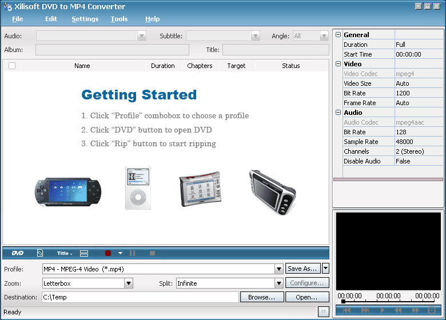The height and width of the screenshot is (320, 446).
Task: Click the Name column header
Action: tap(82, 66)
